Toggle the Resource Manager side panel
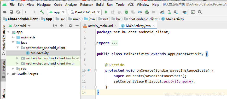Image resolution: width=227 pixels, height=99 pixels. 3,40
